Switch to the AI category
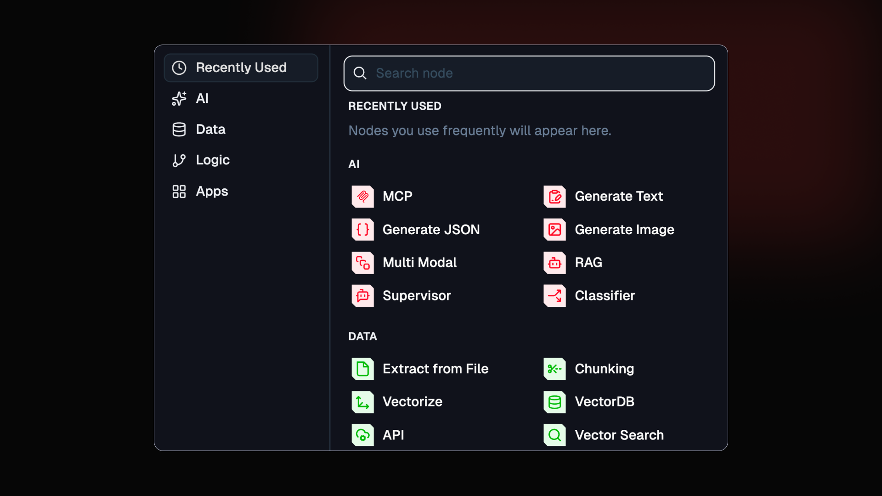The image size is (882, 496). pos(202,99)
